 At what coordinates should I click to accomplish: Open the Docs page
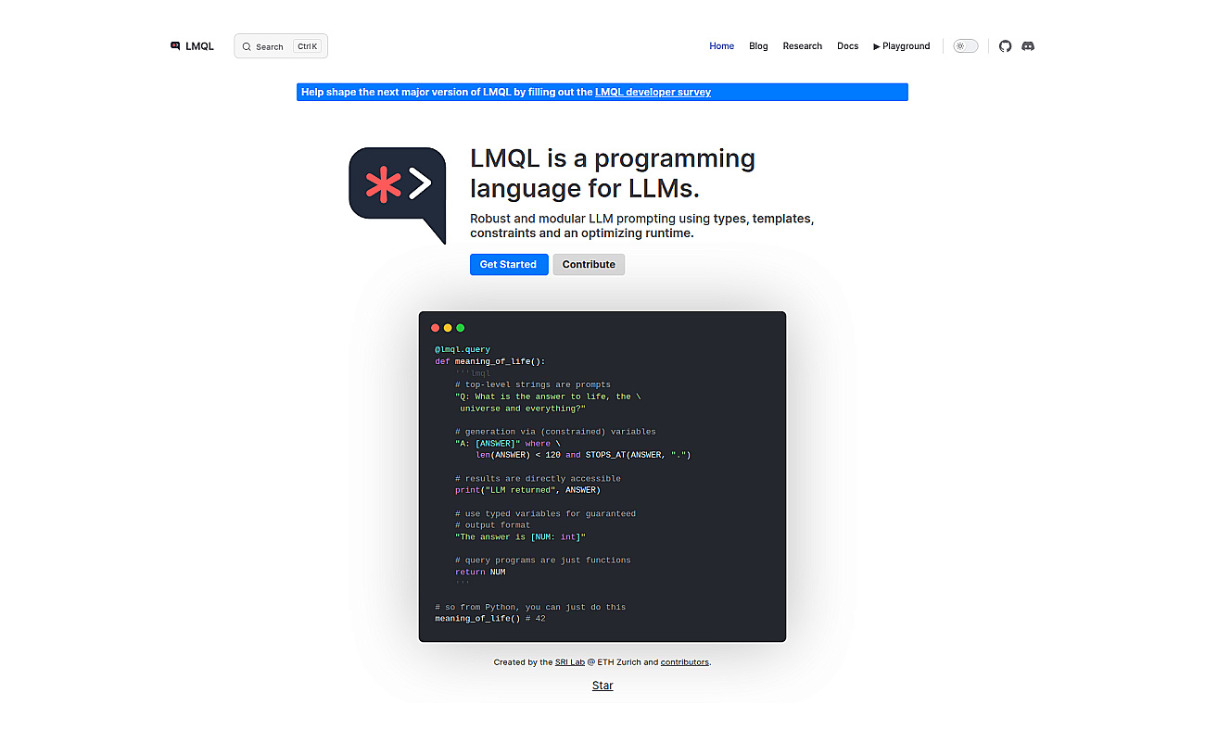(x=847, y=46)
